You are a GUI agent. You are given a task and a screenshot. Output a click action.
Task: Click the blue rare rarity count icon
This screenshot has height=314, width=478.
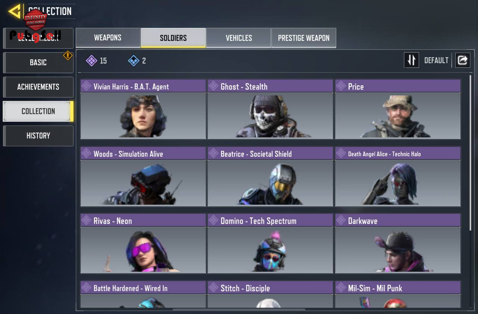(134, 61)
